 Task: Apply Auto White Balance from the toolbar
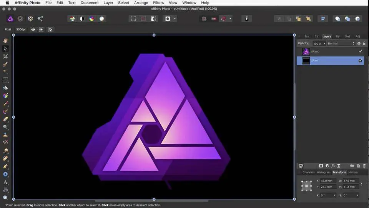pyautogui.click(x=101, y=18)
